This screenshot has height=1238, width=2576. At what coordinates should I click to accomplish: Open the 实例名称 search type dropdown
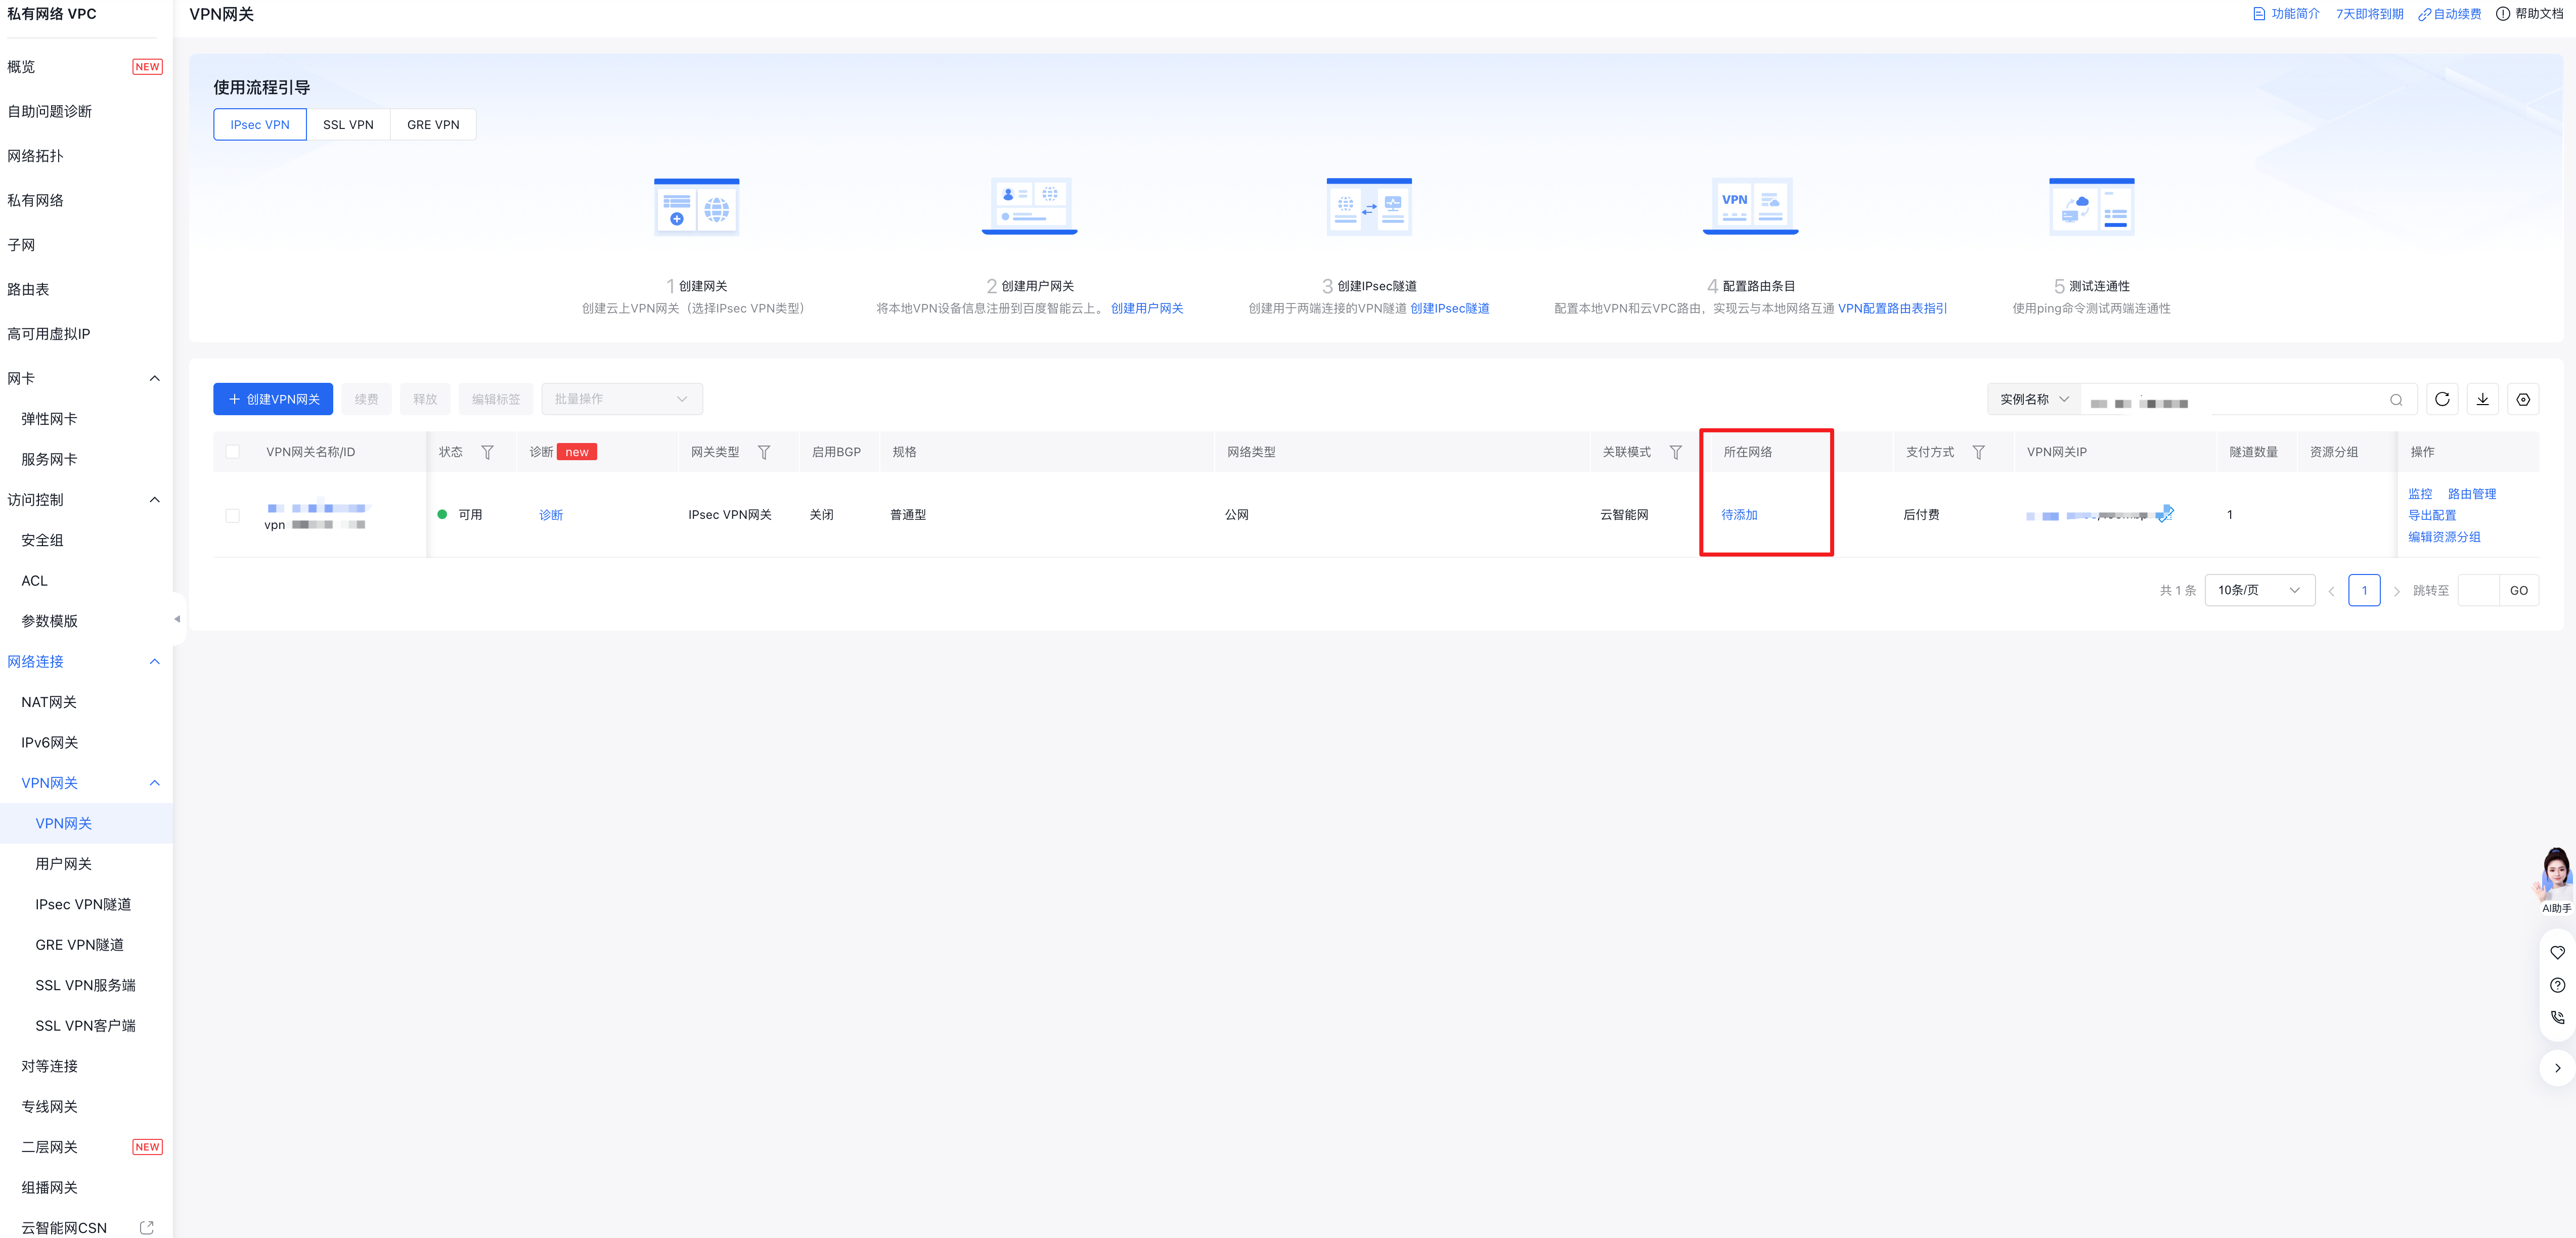coord(2033,399)
